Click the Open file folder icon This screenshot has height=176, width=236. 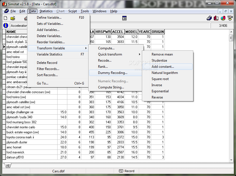pyautogui.click(x=13, y=18)
